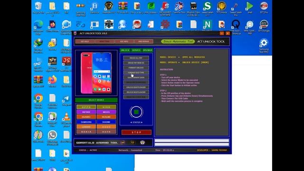
Task: Click SAFE FORMAT DATA operation
Action: click(136, 77)
